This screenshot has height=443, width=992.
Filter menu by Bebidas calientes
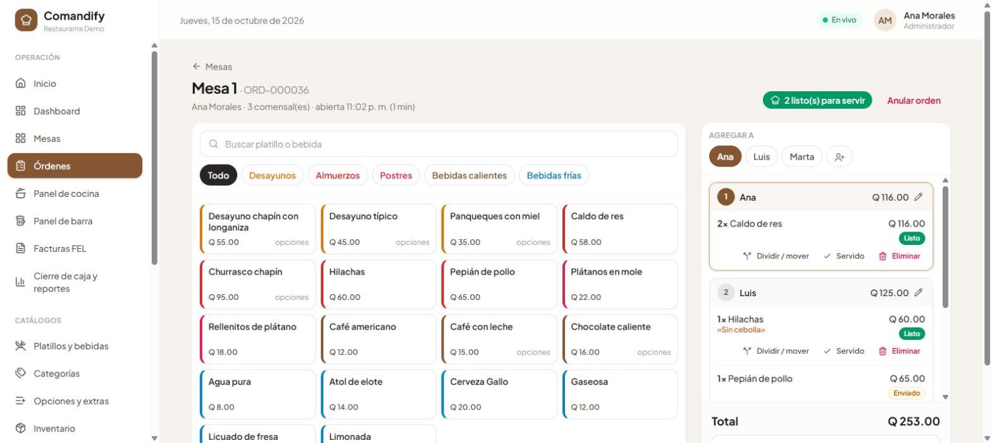point(469,176)
